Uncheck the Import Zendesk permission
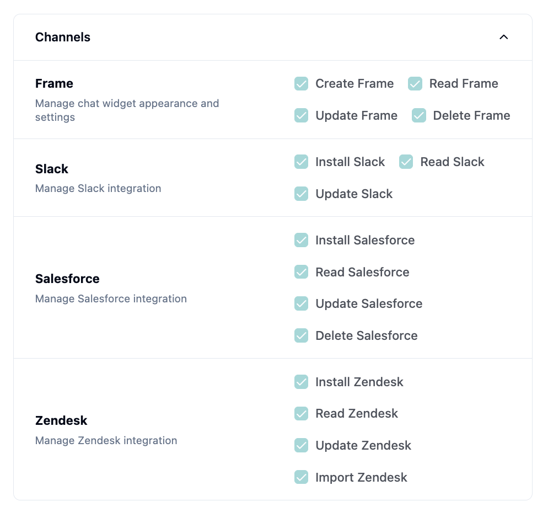The width and height of the screenshot is (548, 512). 301,477
